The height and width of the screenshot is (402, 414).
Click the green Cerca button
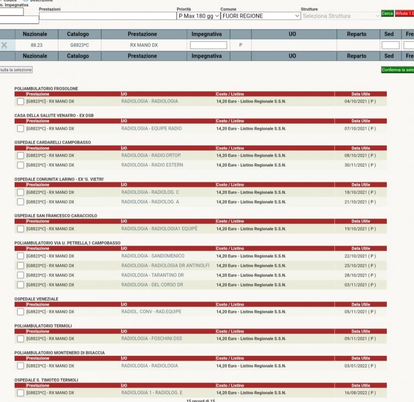pos(387,14)
